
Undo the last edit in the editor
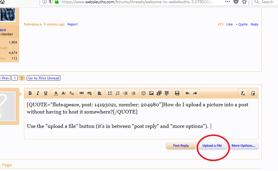tap(187, 93)
